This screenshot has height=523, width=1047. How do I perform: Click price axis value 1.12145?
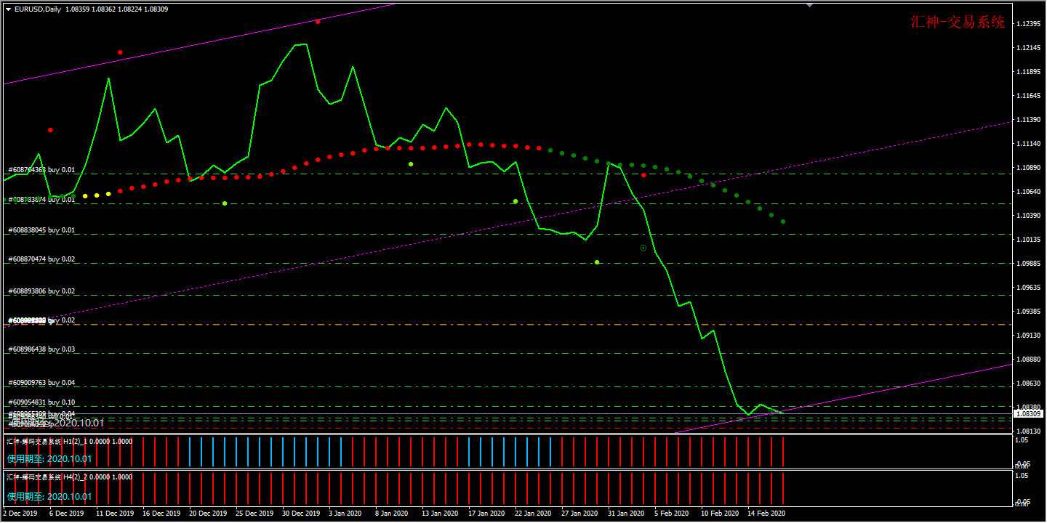point(1028,48)
